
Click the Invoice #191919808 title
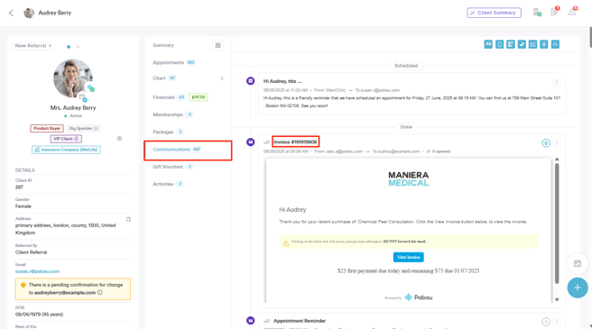295,142
